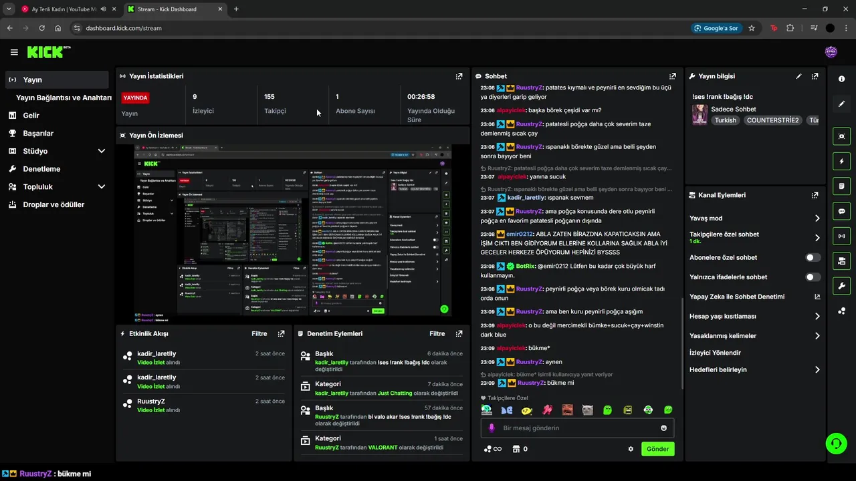Viewport: 856px width, 481px height.
Task: Toggle the lightning activity feed icon in sidebar
Action: coord(841,161)
